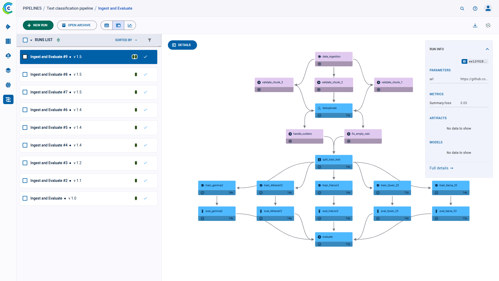Click the runs list customize columns icon
This screenshot has height=281, width=499.
tap(58, 40)
